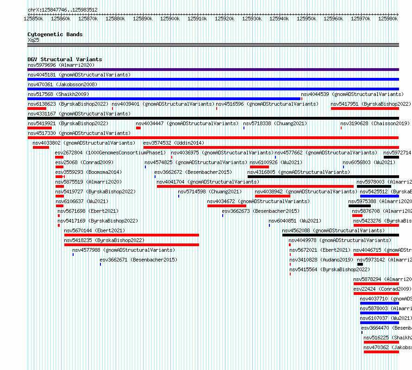
Task: Click nsv470361 (Jakobsson2008) label
Action: click(x=62, y=84)
